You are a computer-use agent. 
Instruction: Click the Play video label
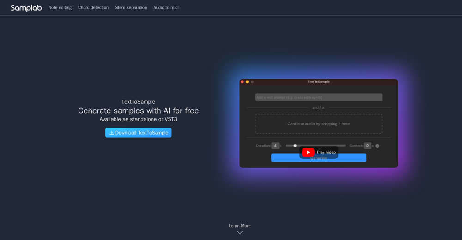click(x=326, y=152)
